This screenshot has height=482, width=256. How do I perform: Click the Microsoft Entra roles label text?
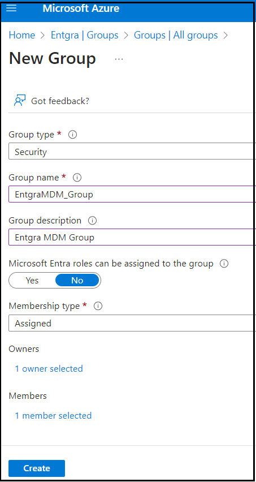pyautogui.click(x=111, y=264)
